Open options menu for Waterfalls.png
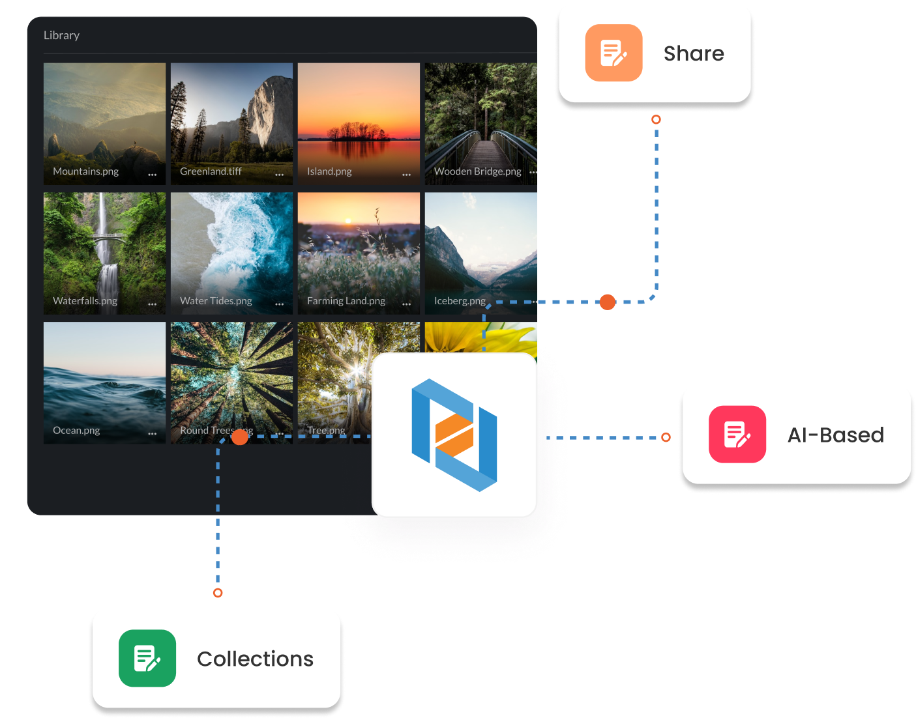 151,304
